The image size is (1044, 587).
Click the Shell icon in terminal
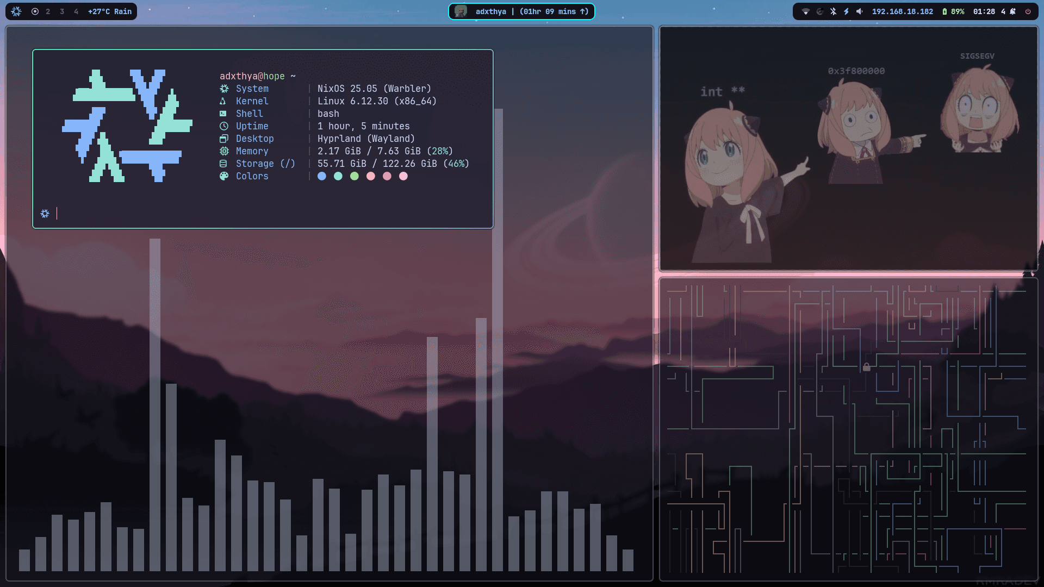coord(223,114)
